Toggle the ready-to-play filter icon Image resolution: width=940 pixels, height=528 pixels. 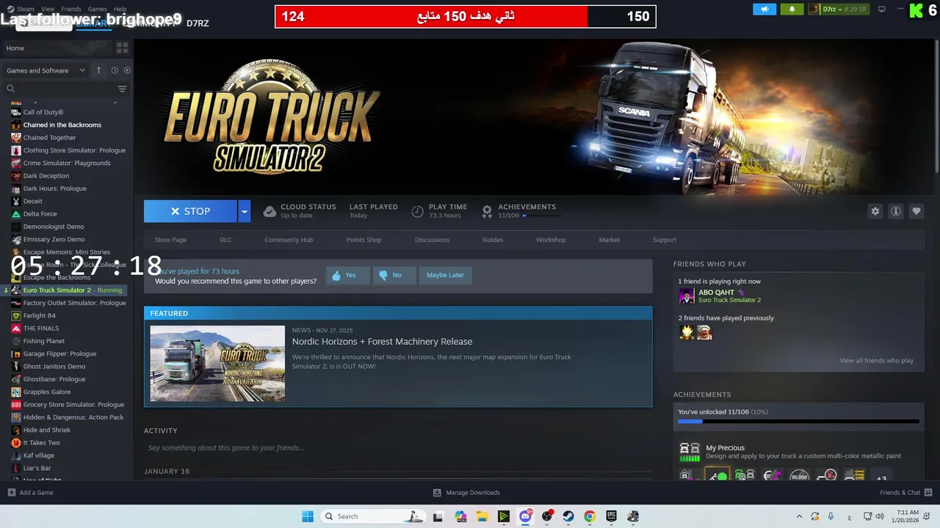pyautogui.click(x=127, y=70)
